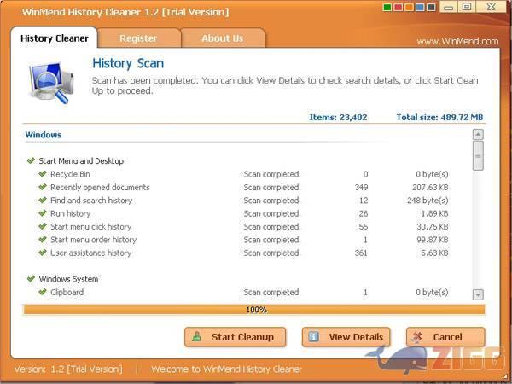Click the checkmark icon beside Recycle Bin
512x384 pixels.
[43, 174]
